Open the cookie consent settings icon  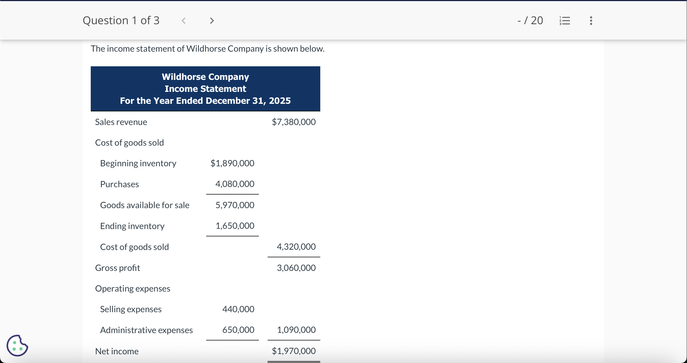click(x=17, y=345)
